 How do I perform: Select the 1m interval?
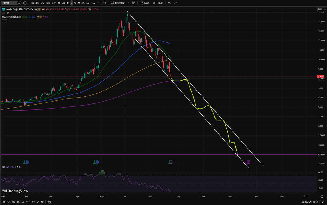[x=32, y=3]
